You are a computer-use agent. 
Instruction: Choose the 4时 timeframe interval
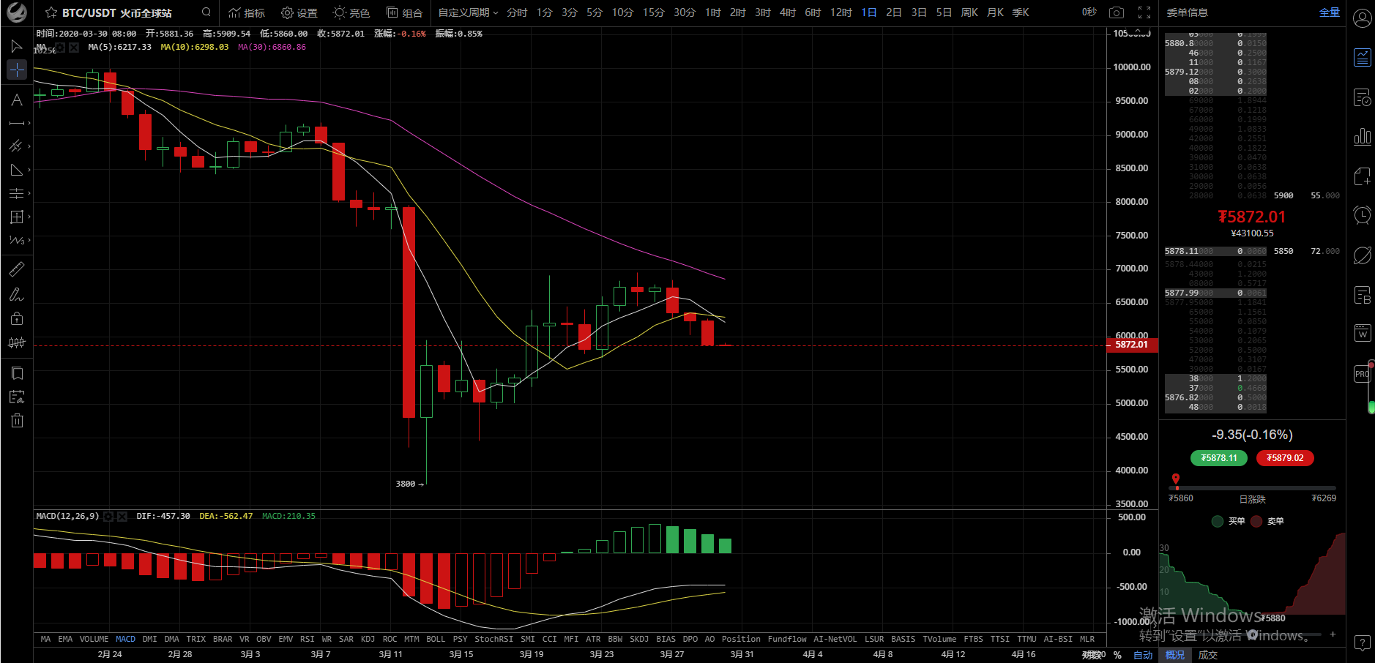[x=787, y=12]
